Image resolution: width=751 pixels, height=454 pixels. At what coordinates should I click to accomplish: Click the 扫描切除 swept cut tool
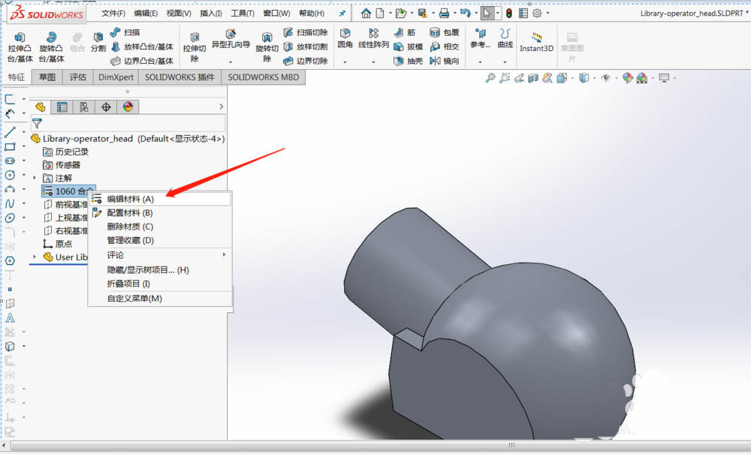(x=306, y=32)
